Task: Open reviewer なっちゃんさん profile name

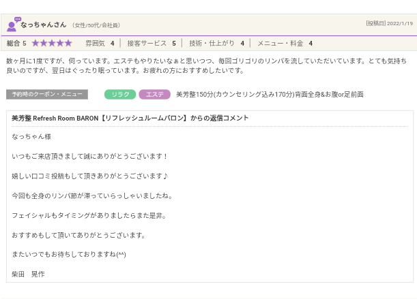Action: click(44, 25)
